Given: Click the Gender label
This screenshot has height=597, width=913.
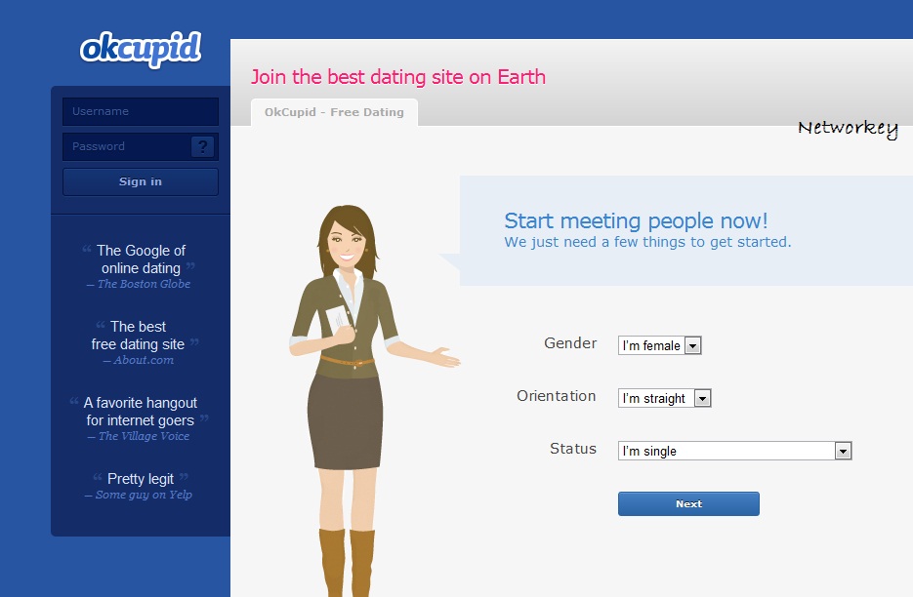Looking at the screenshot, I should click(x=570, y=343).
